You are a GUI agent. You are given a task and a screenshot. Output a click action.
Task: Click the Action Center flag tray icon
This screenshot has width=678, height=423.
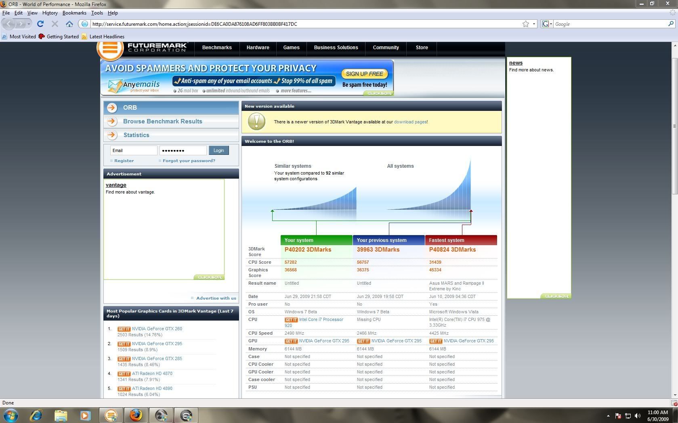tap(618, 416)
